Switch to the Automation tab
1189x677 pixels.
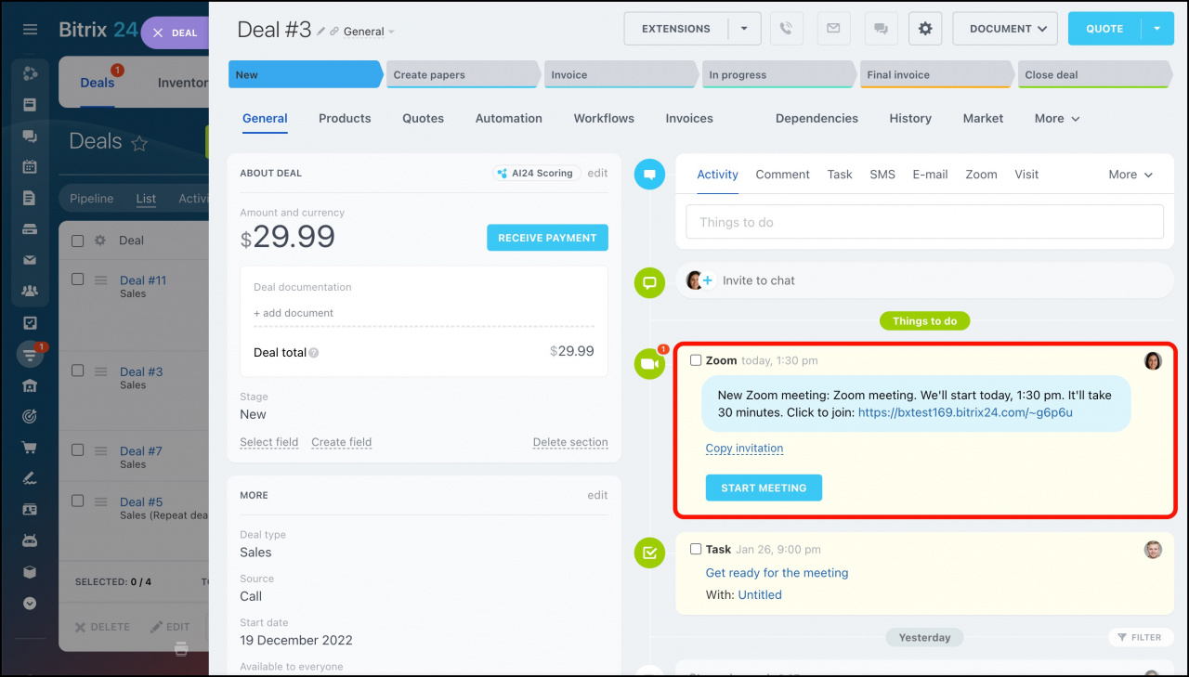pyautogui.click(x=509, y=118)
